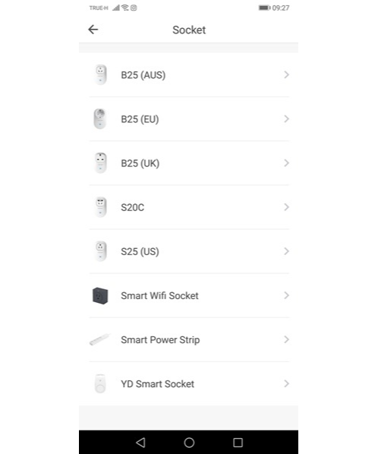The image size is (378, 454).
Task: Tap the black Smart Wifi Socket icon
Action: 100,295
